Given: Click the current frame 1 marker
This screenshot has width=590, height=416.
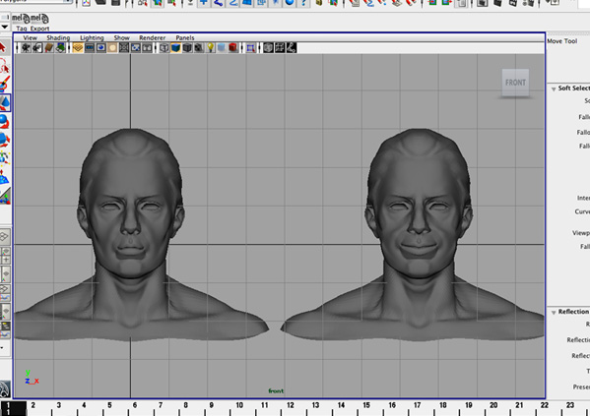Looking at the screenshot, I should (x=13, y=408).
